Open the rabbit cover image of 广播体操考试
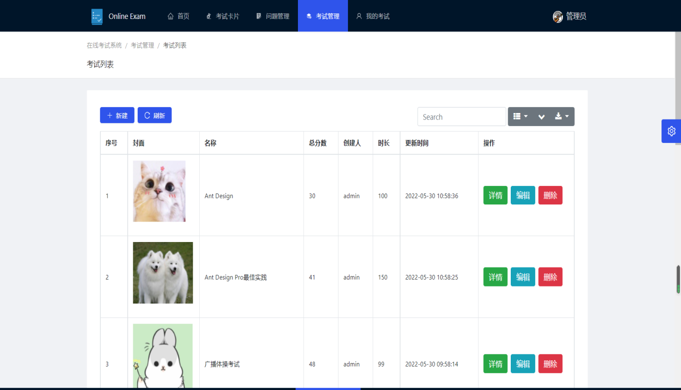This screenshot has width=681, height=390. point(163,355)
